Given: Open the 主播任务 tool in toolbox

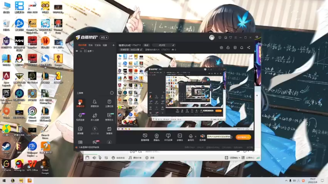Looking at the screenshot, I should click(x=109, y=103).
